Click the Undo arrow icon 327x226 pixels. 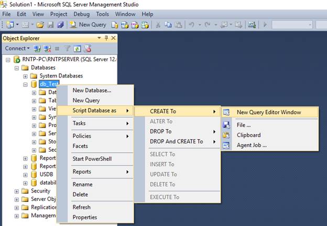pyautogui.click(x=191, y=25)
